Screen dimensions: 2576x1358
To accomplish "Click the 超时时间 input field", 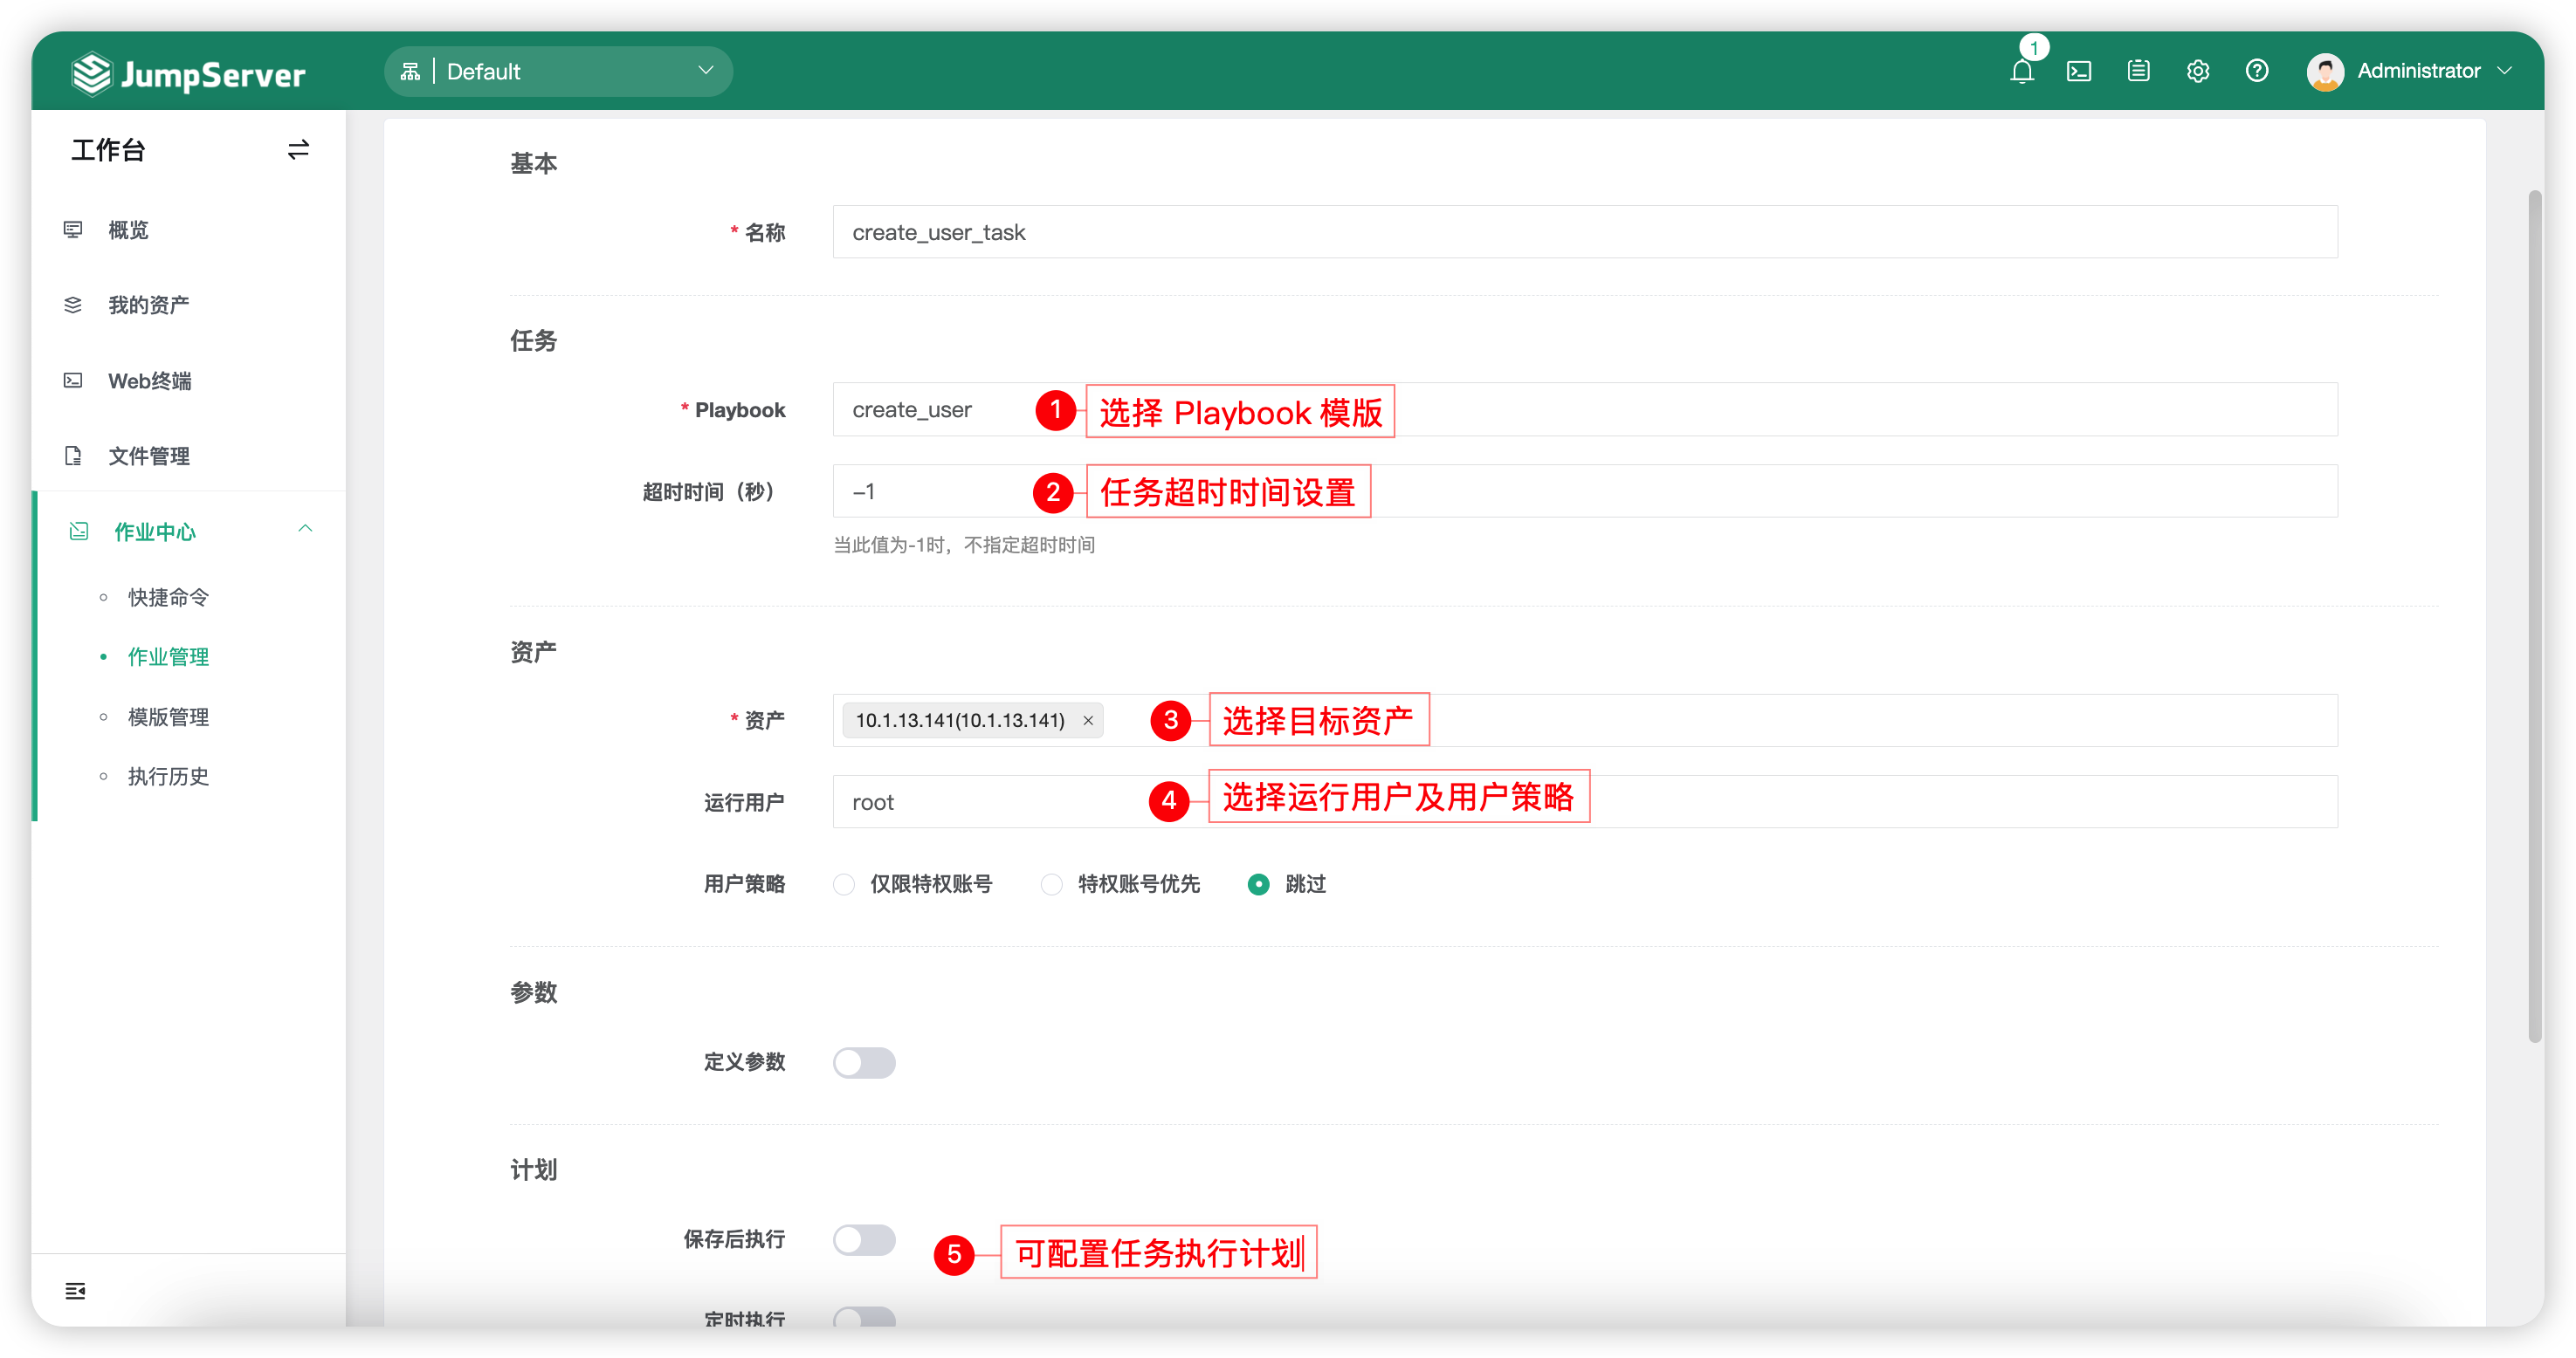I will pyautogui.click(x=1585, y=490).
